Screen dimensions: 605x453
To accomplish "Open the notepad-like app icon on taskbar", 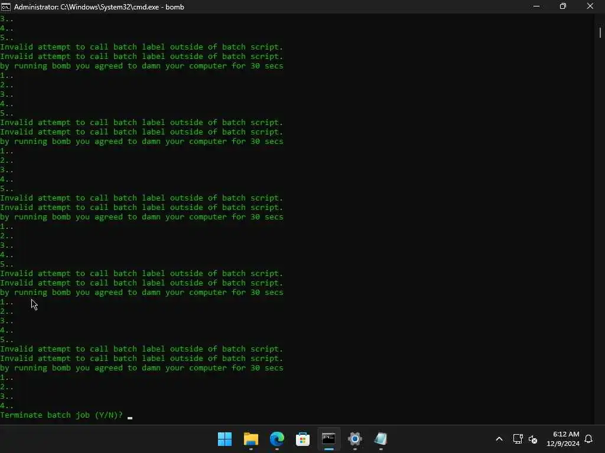I will [x=380, y=439].
